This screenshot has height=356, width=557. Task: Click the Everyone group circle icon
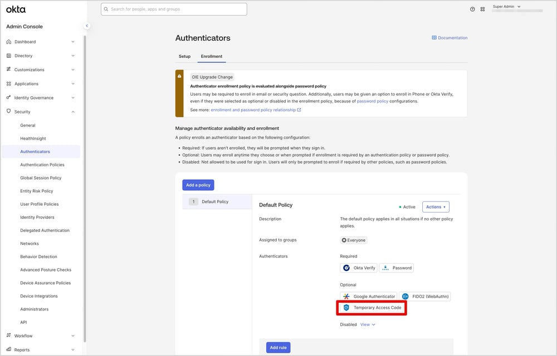[x=344, y=240]
